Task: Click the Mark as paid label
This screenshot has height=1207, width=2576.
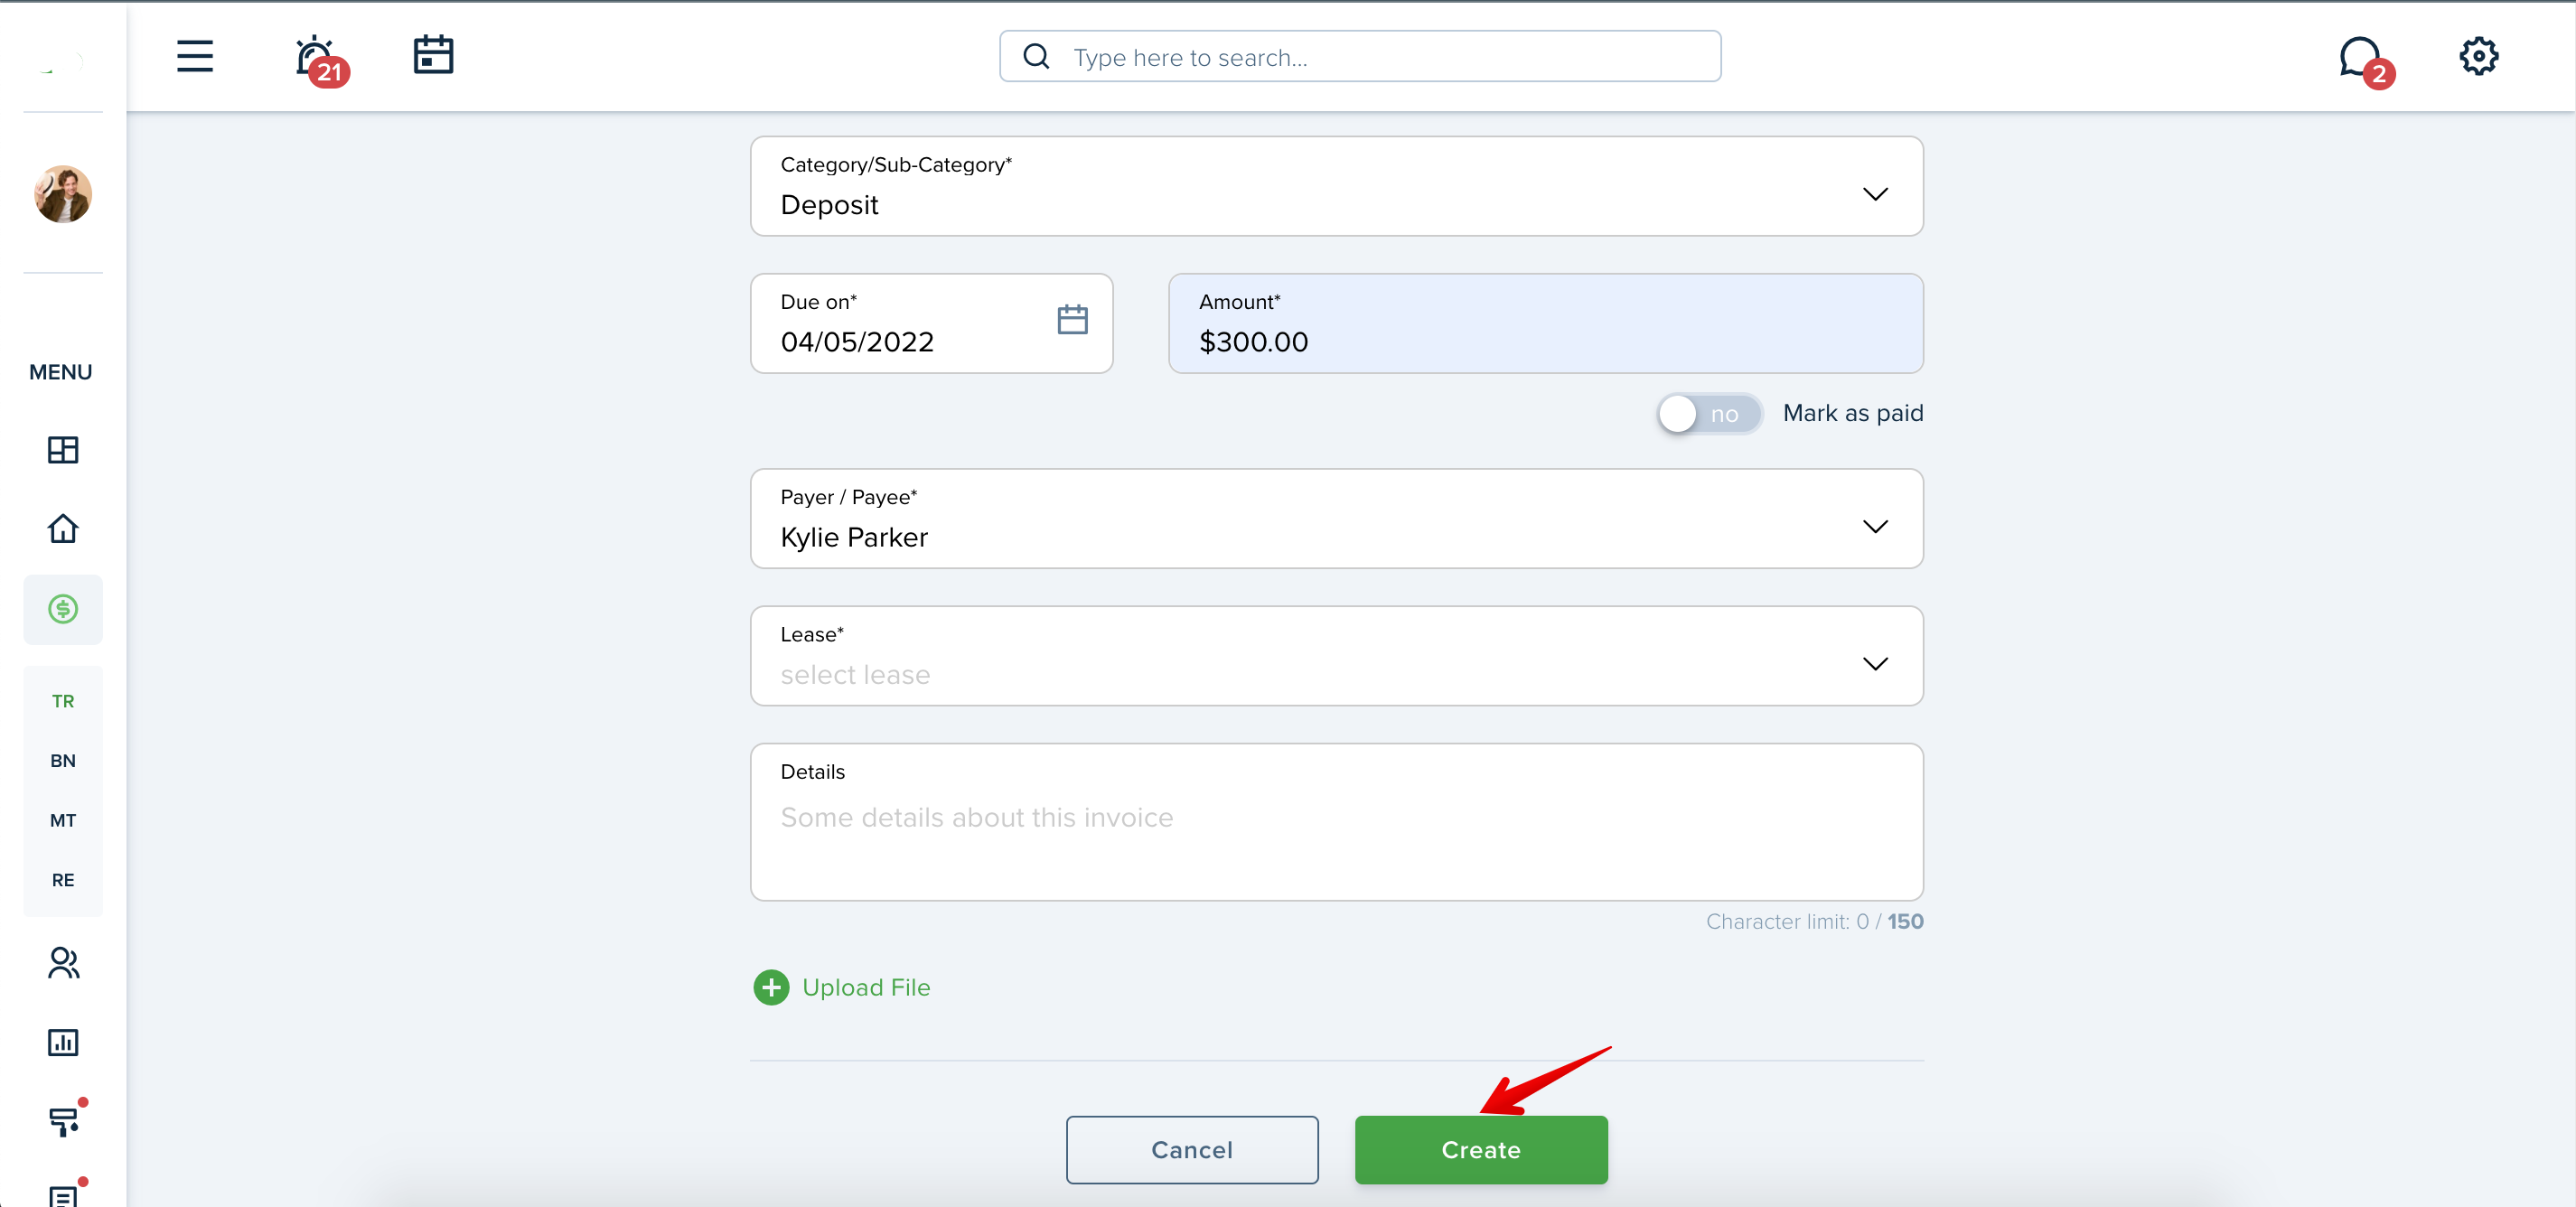Action: pos(1853,413)
